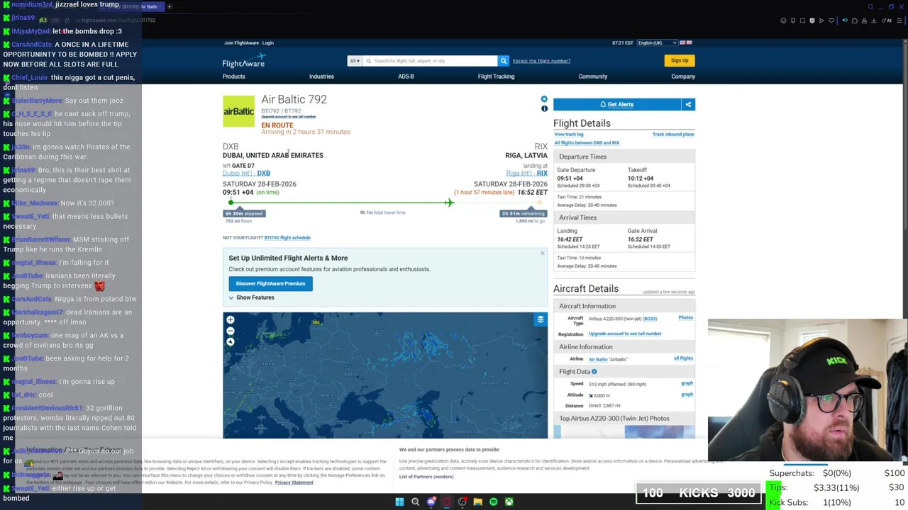Click the Air Baltic airline link
This screenshot has width=908, height=510.
[598, 359]
